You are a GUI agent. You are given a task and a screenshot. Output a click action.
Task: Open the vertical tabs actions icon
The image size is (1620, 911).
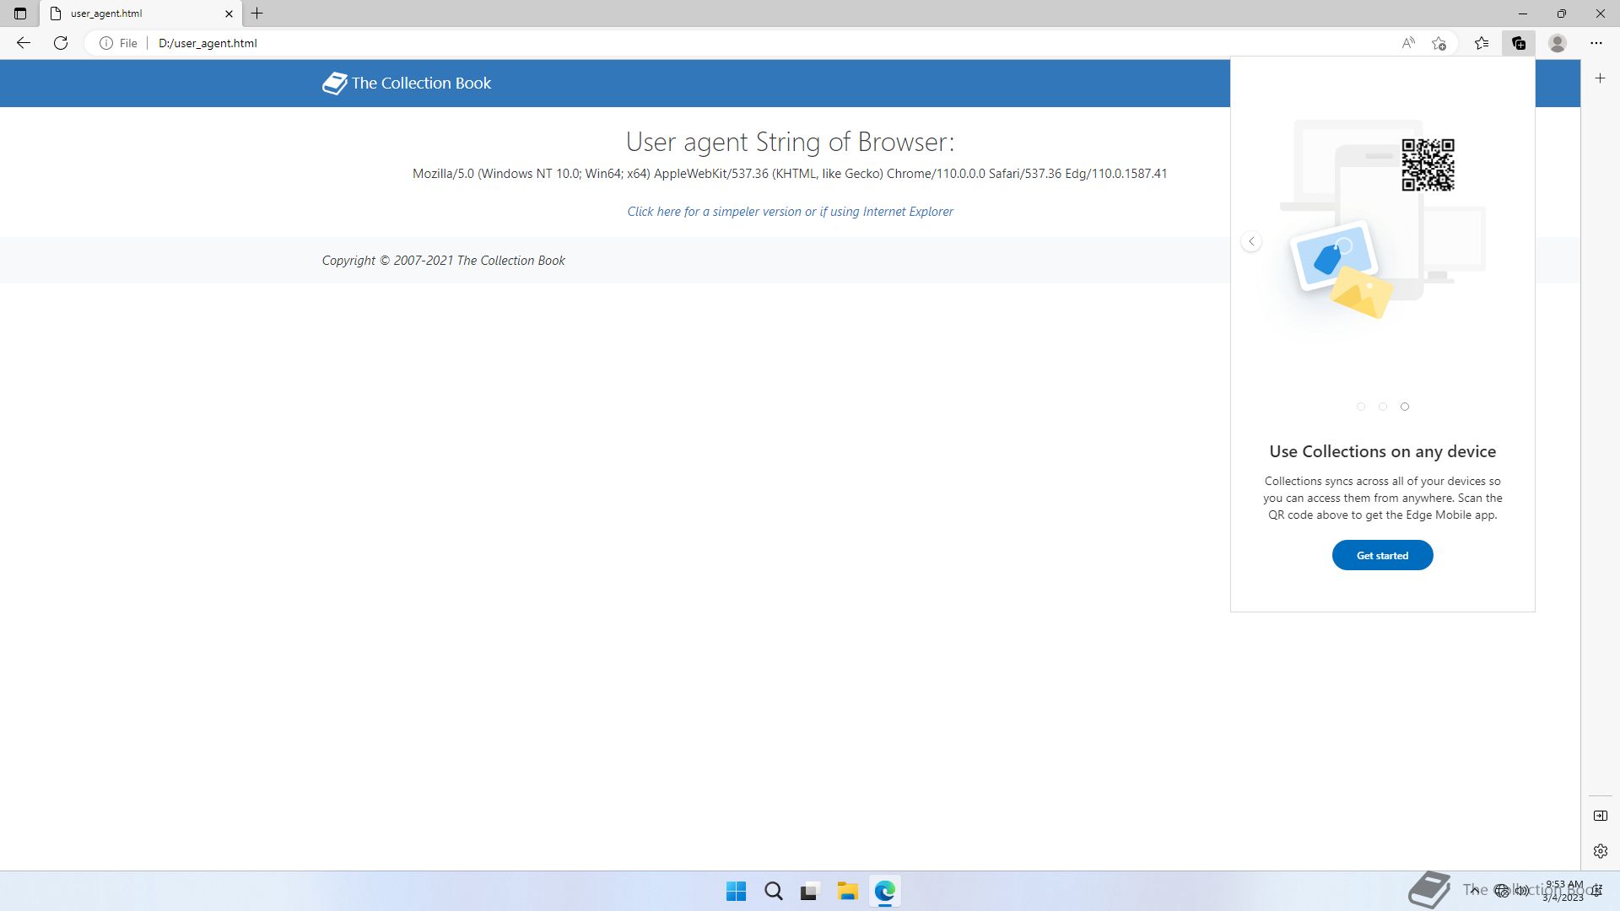click(x=20, y=13)
